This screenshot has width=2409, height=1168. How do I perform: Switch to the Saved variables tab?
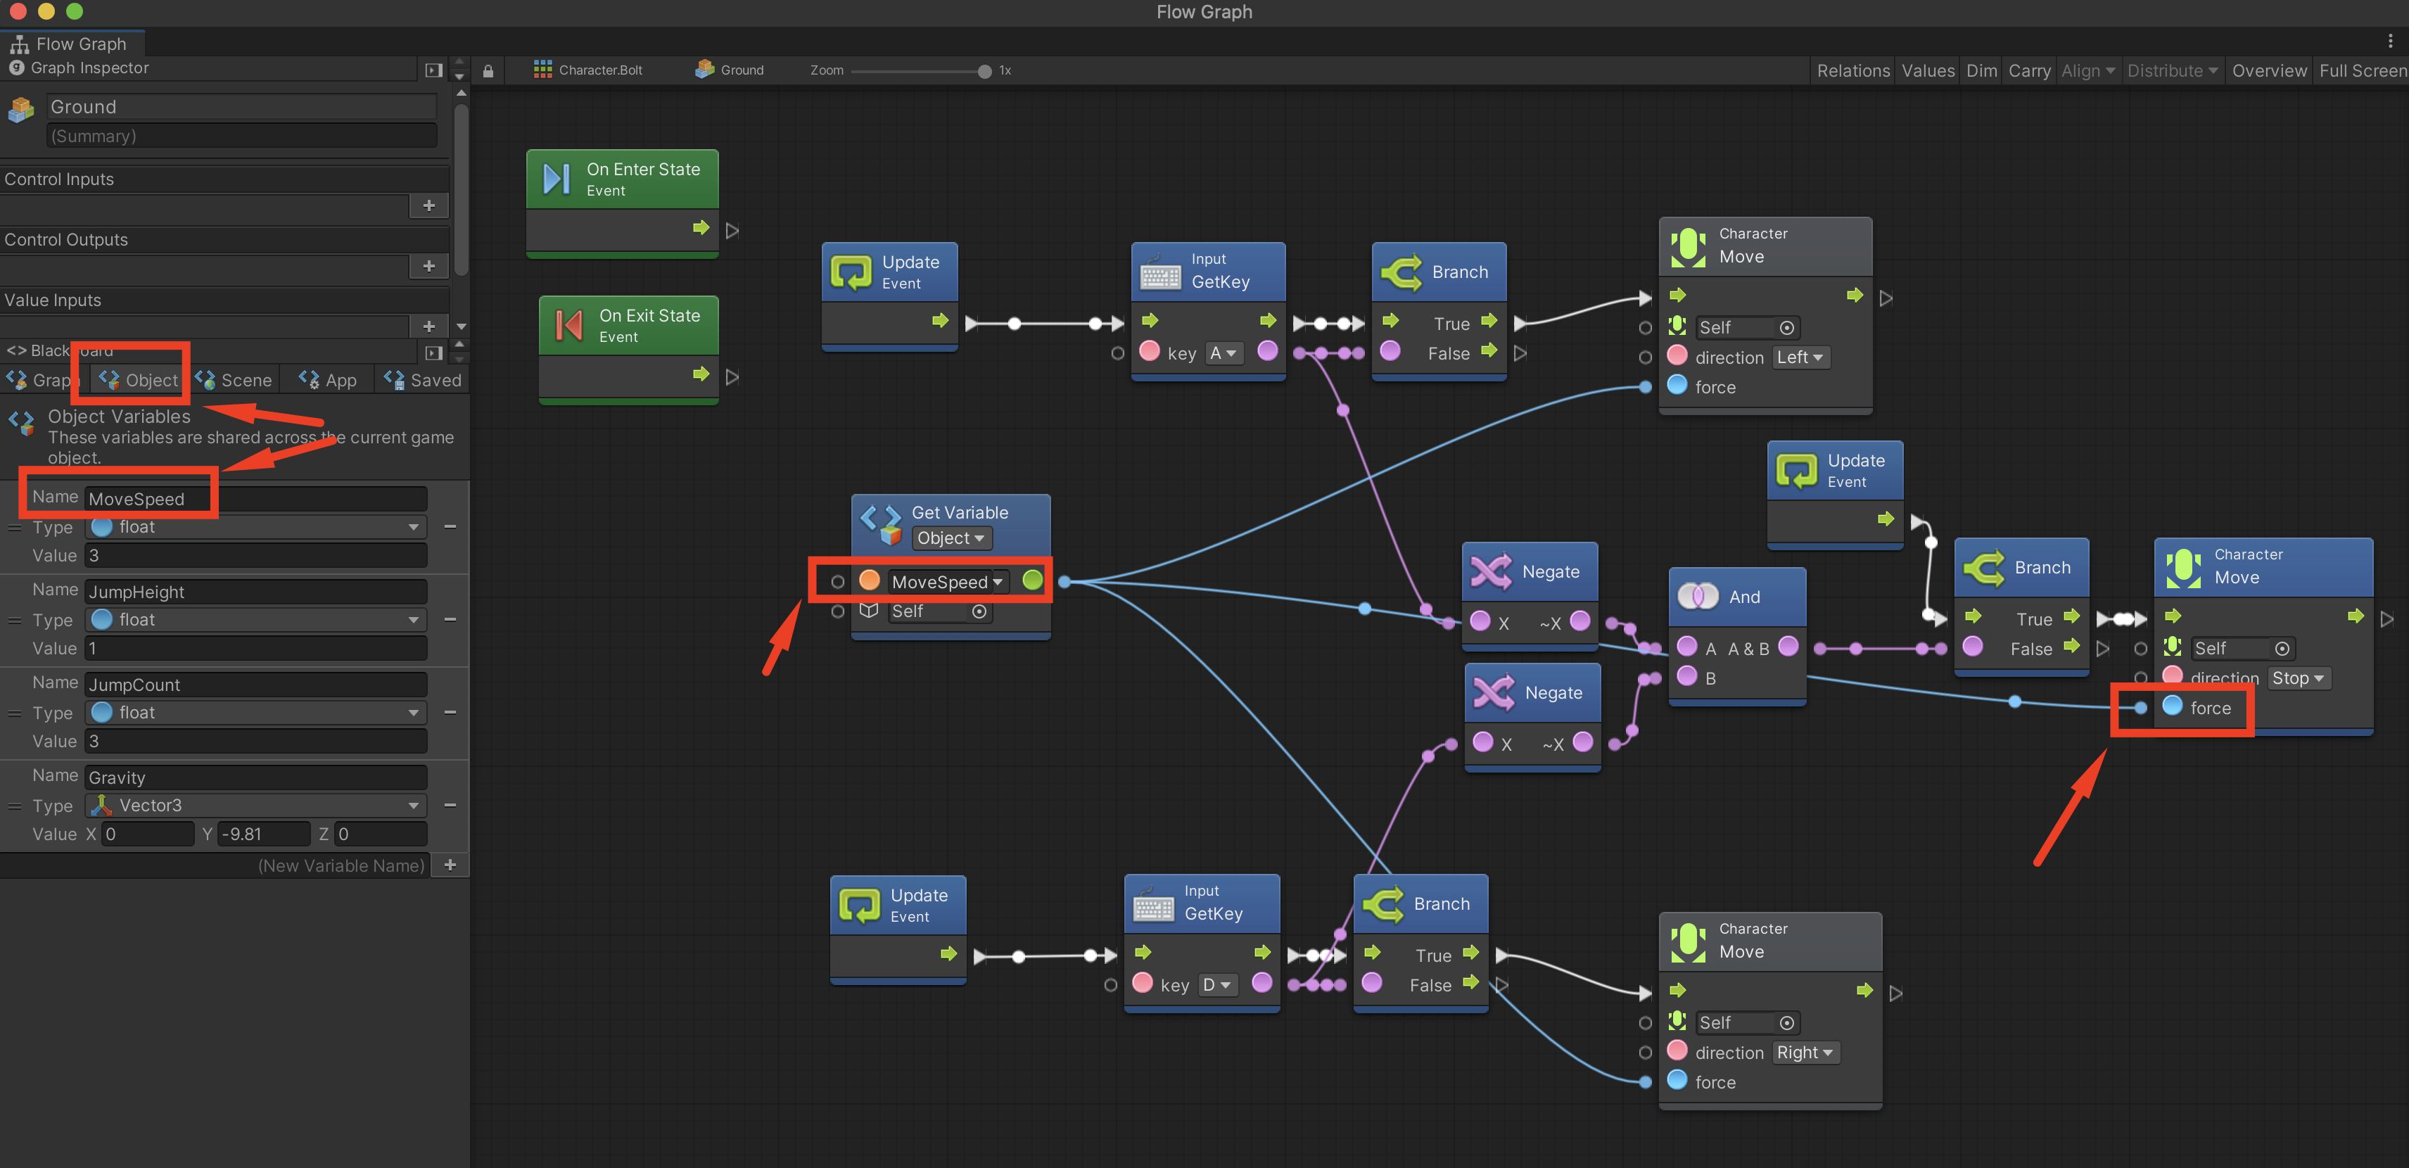[423, 380]
